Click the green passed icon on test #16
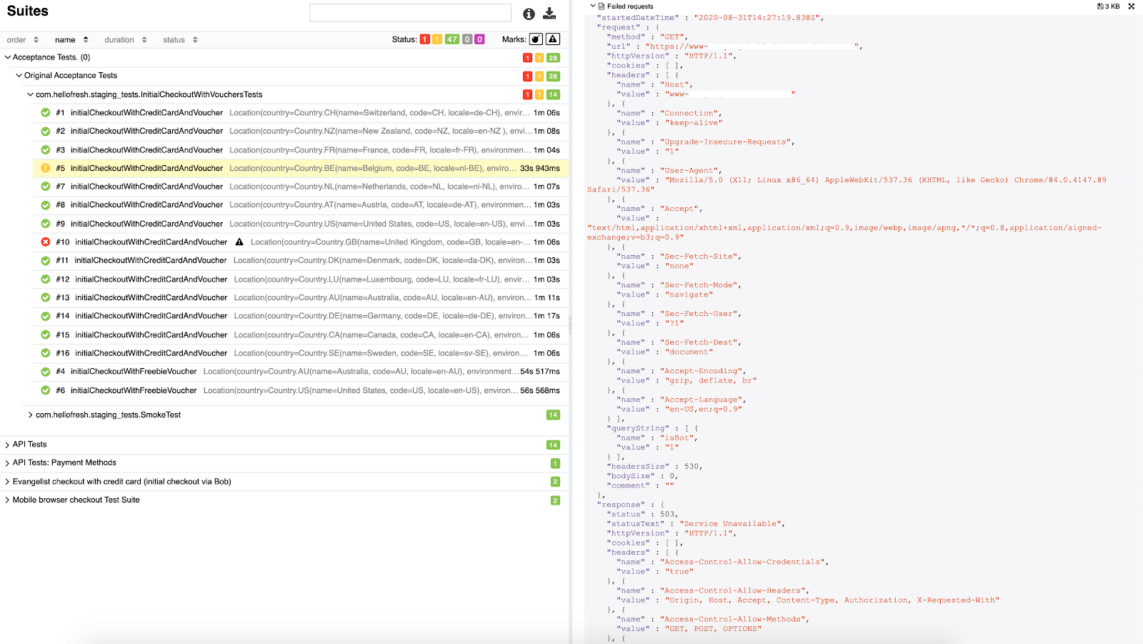1143x644 pixels. [x=46, y=353]
